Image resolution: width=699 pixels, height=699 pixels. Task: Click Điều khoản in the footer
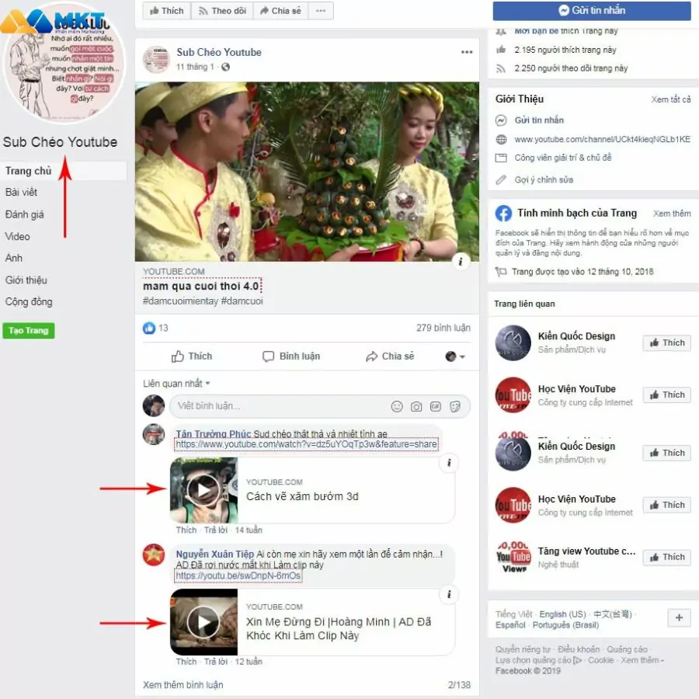click(x=579, y=649)
